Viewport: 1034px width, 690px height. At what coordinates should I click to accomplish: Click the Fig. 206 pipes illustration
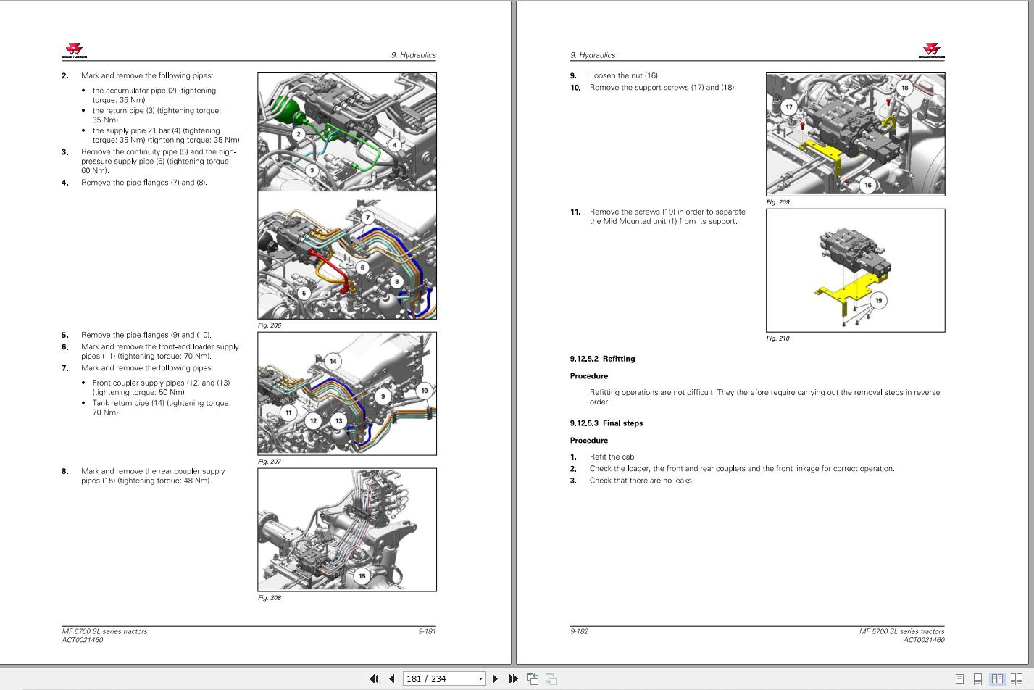(x=347, y=196)
